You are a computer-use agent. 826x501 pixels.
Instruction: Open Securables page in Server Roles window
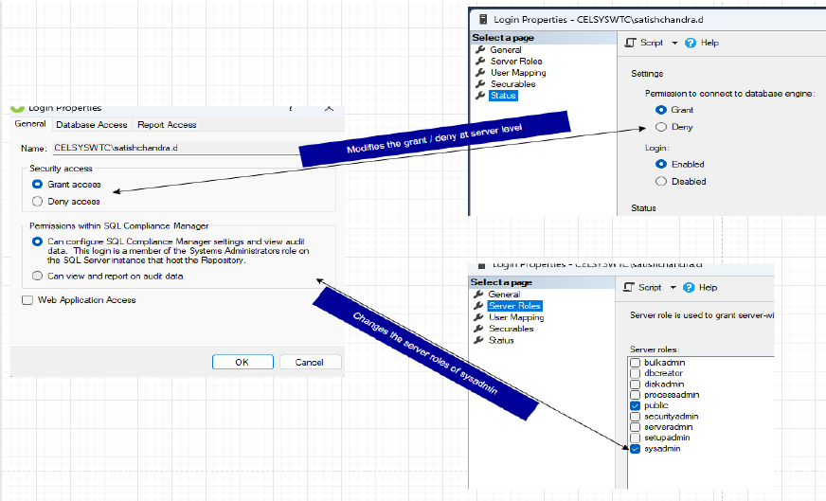(511, 329)
